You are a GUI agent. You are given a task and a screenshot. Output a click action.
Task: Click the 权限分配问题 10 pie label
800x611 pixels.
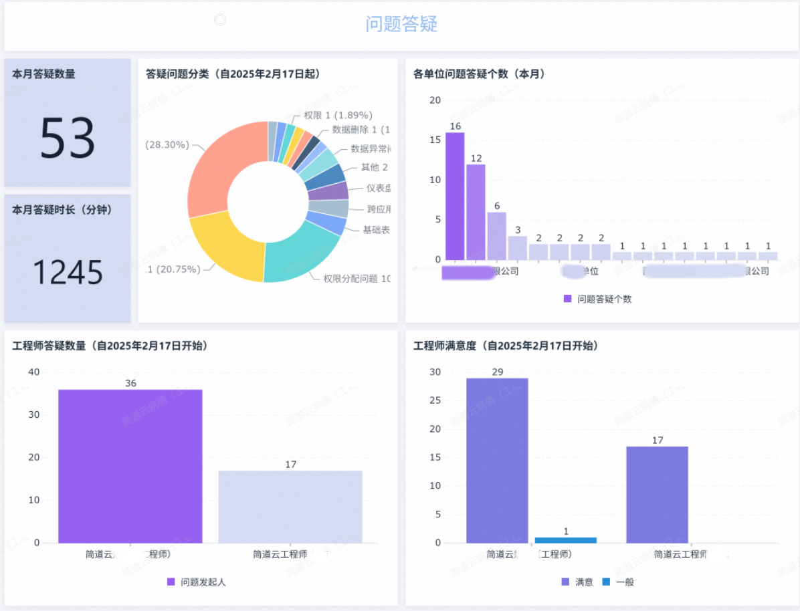point(357,279)
